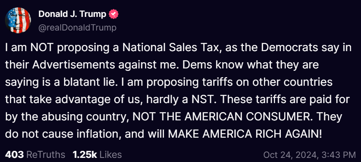Visit the @realDonaldTrump handle link
This screenshot has width=361, height=162.
(77, 28)
